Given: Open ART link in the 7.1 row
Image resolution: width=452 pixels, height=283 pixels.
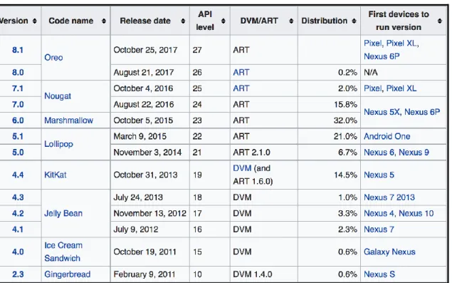Looking at the screenshot, I should click(241, 88).
